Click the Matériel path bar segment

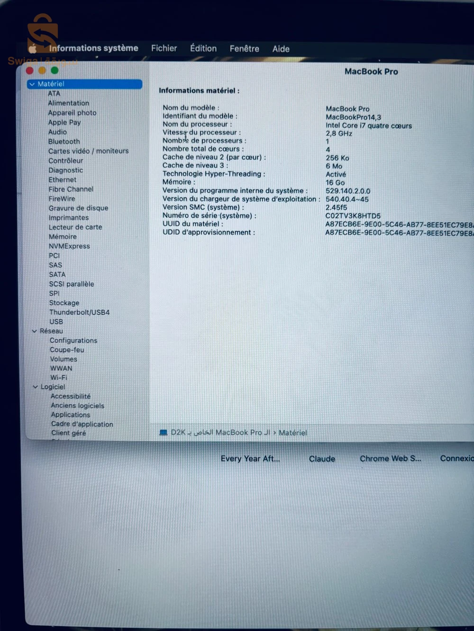point(293,433)
